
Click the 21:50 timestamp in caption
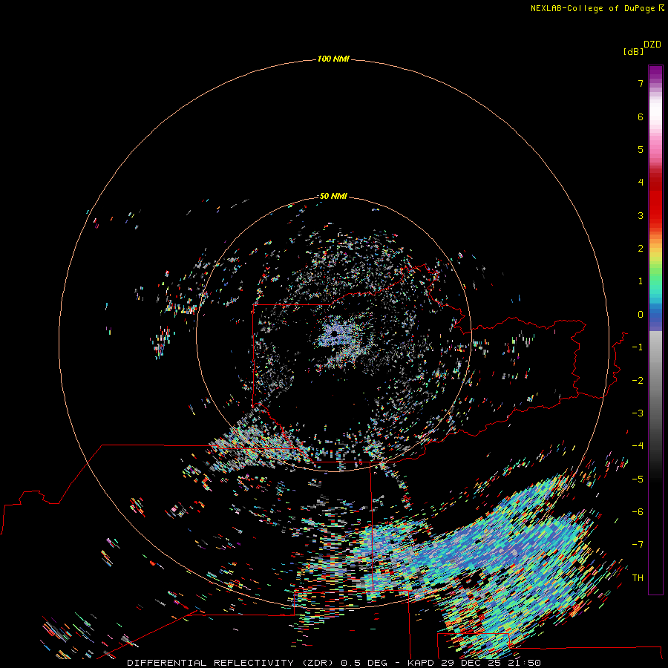point(525,663)
